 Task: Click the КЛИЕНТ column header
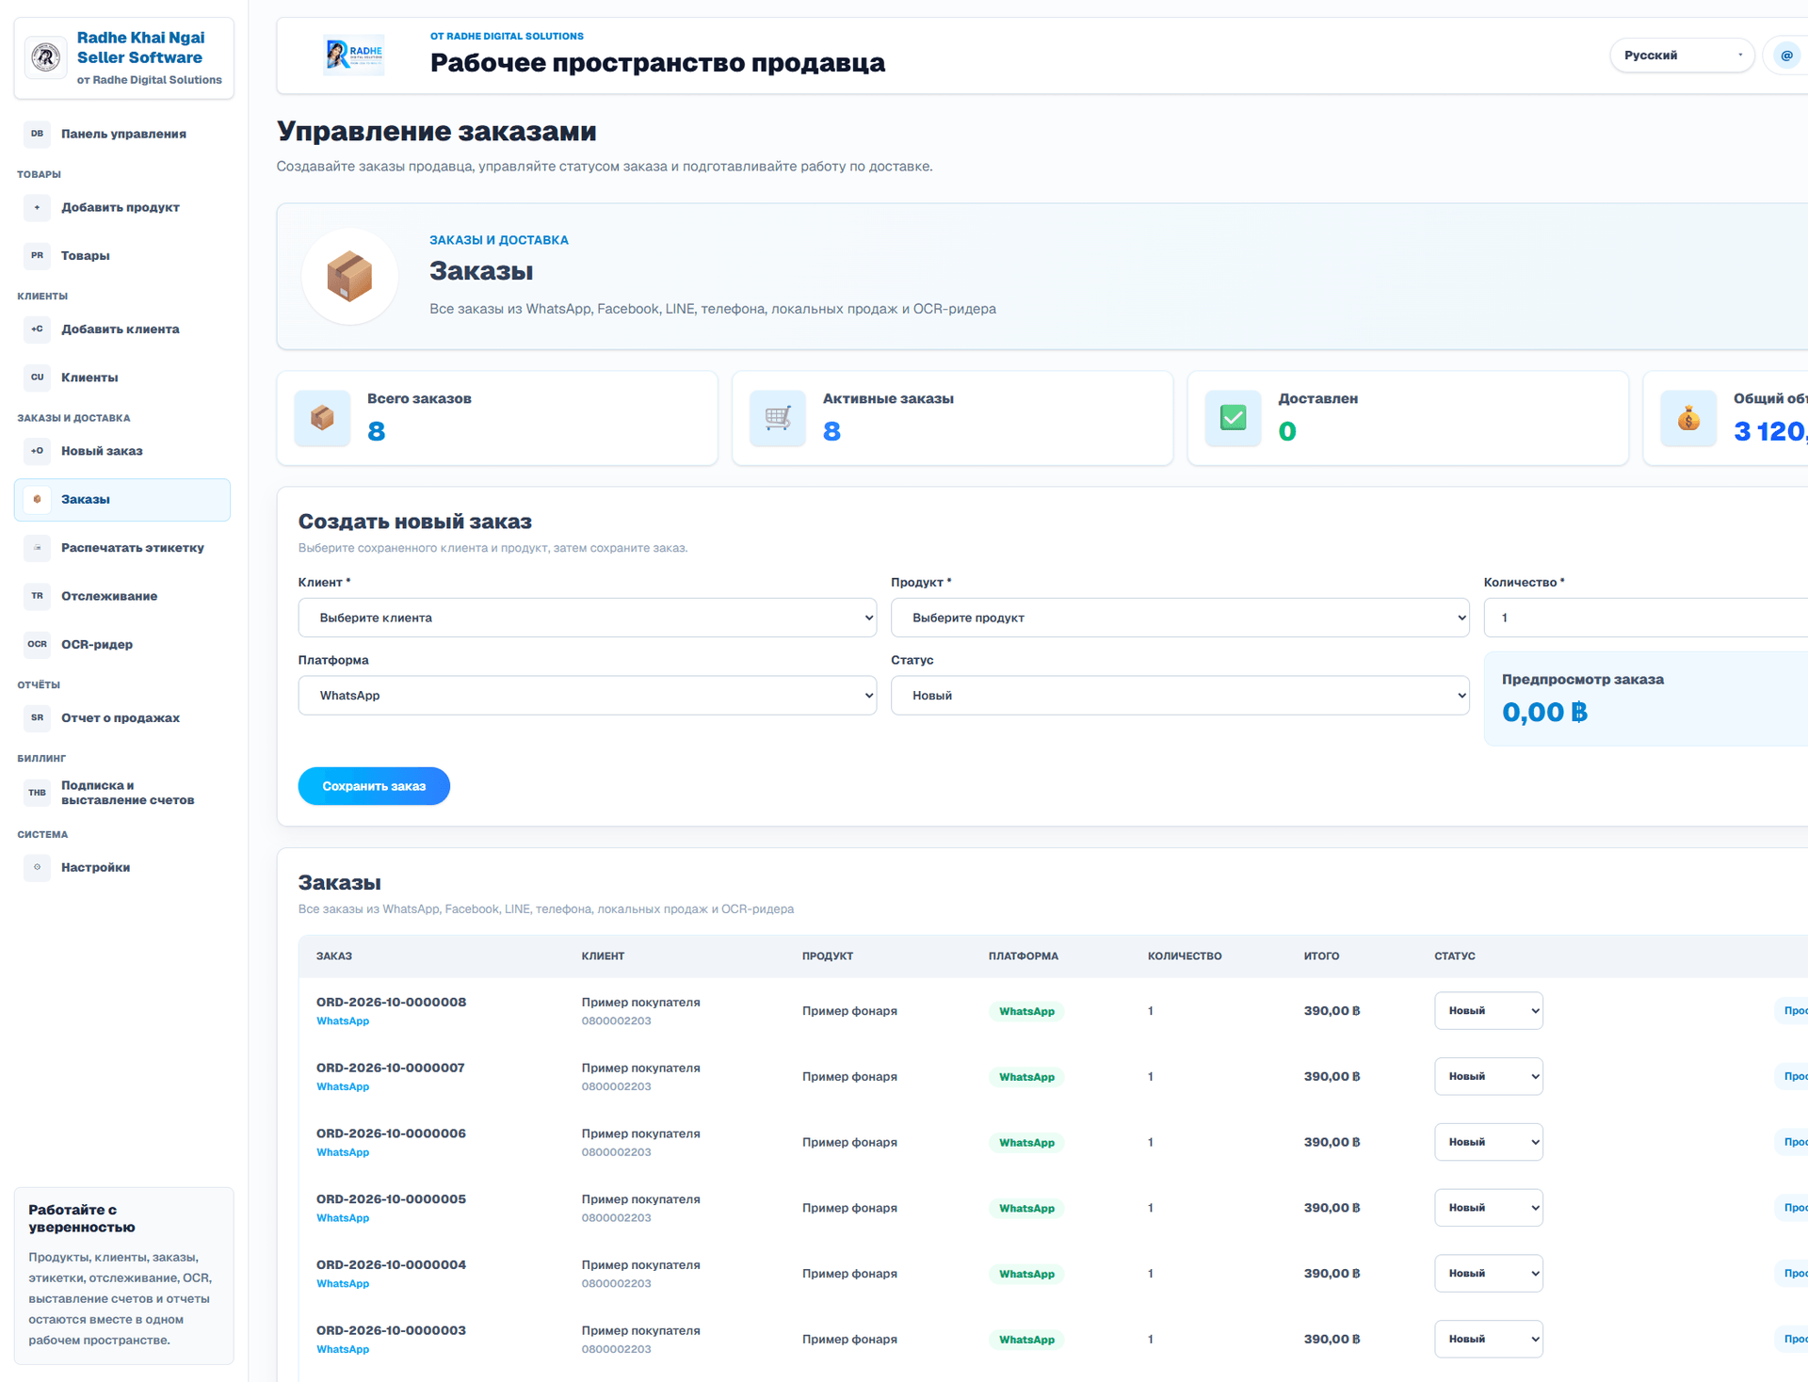coord(603,956)
